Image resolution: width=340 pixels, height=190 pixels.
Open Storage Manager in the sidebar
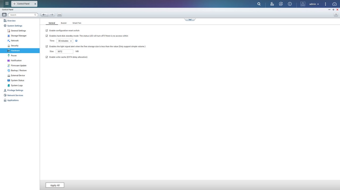pyautogui.click(x=19, y=36)
